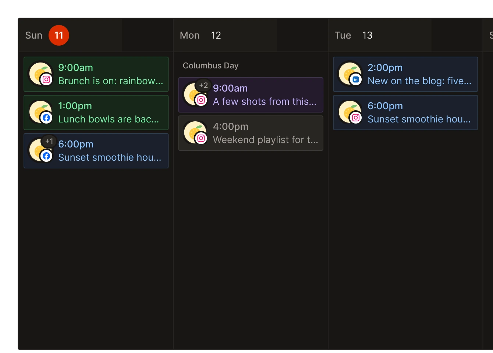
Task: Click the 6:00pm time on Sunday's post
Action: (76, 144)
